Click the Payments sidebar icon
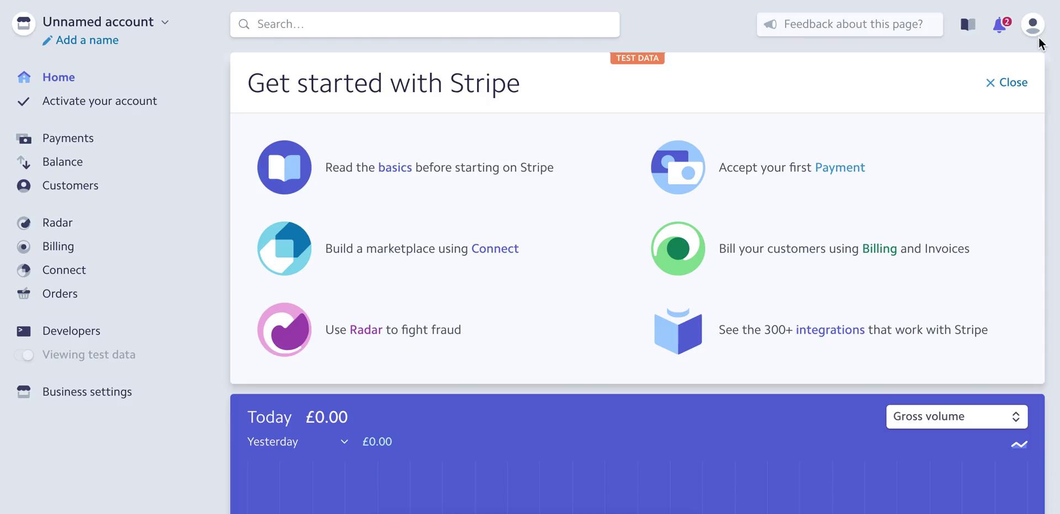The image size is (1060, 514). click(x=24, y=138)
